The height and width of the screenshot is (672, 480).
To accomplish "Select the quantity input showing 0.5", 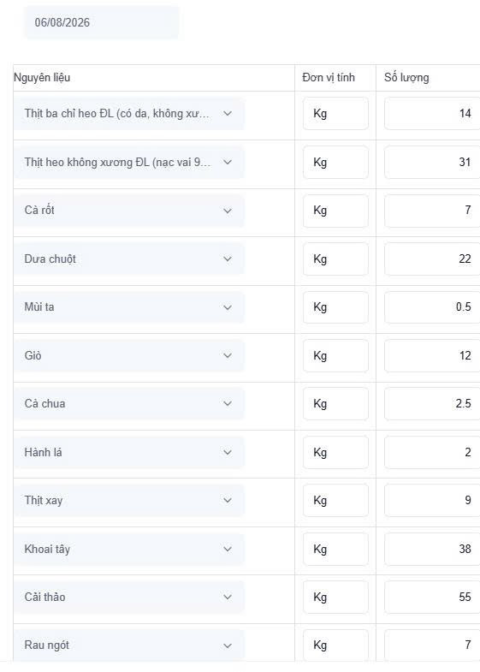I will coord(432,307).
